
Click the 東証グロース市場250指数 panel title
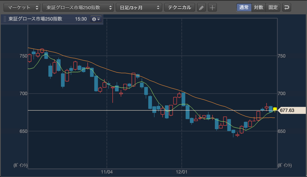35,19
